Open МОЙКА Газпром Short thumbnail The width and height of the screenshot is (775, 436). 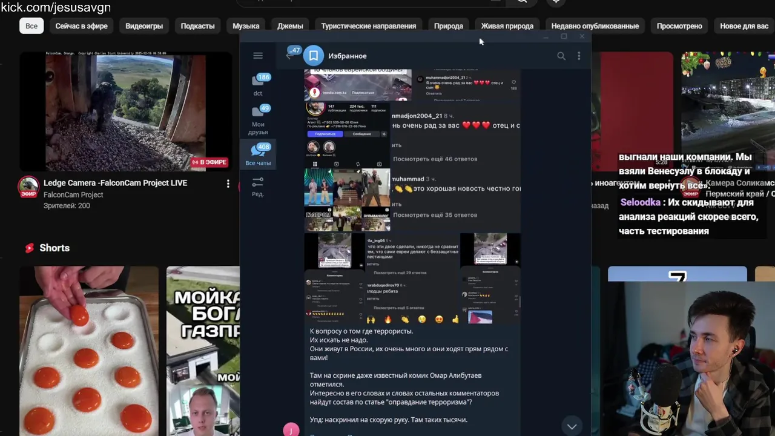(x=203, y=351)
